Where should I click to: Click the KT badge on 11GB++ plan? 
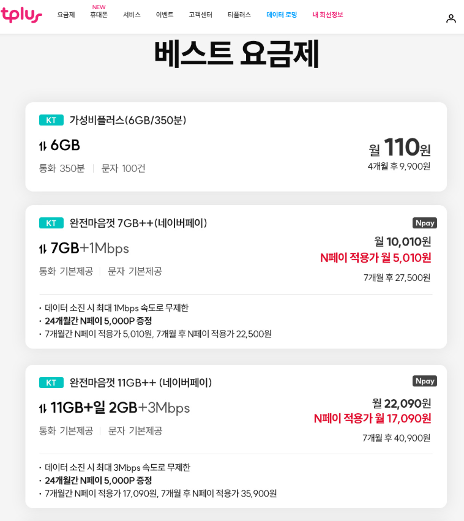click(x=51, y=383)
